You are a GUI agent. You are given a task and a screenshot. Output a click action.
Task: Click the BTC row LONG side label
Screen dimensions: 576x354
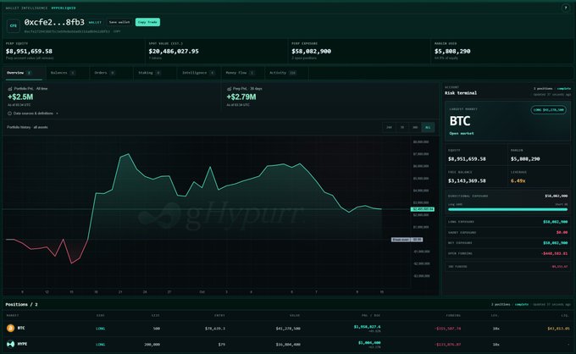click(x=100, y=329)
